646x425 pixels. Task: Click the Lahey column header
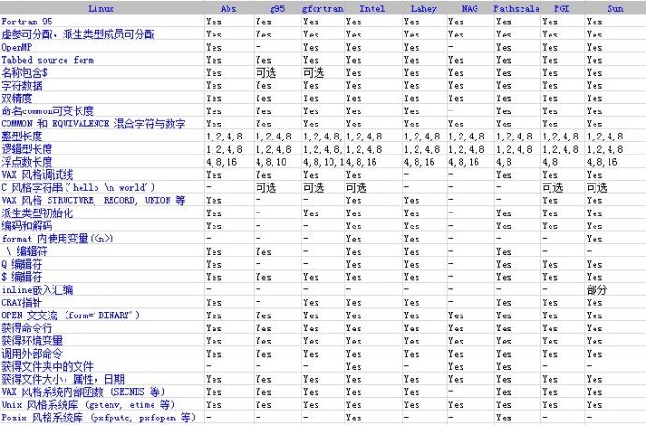pyautogui.click(x=423, y=8)
